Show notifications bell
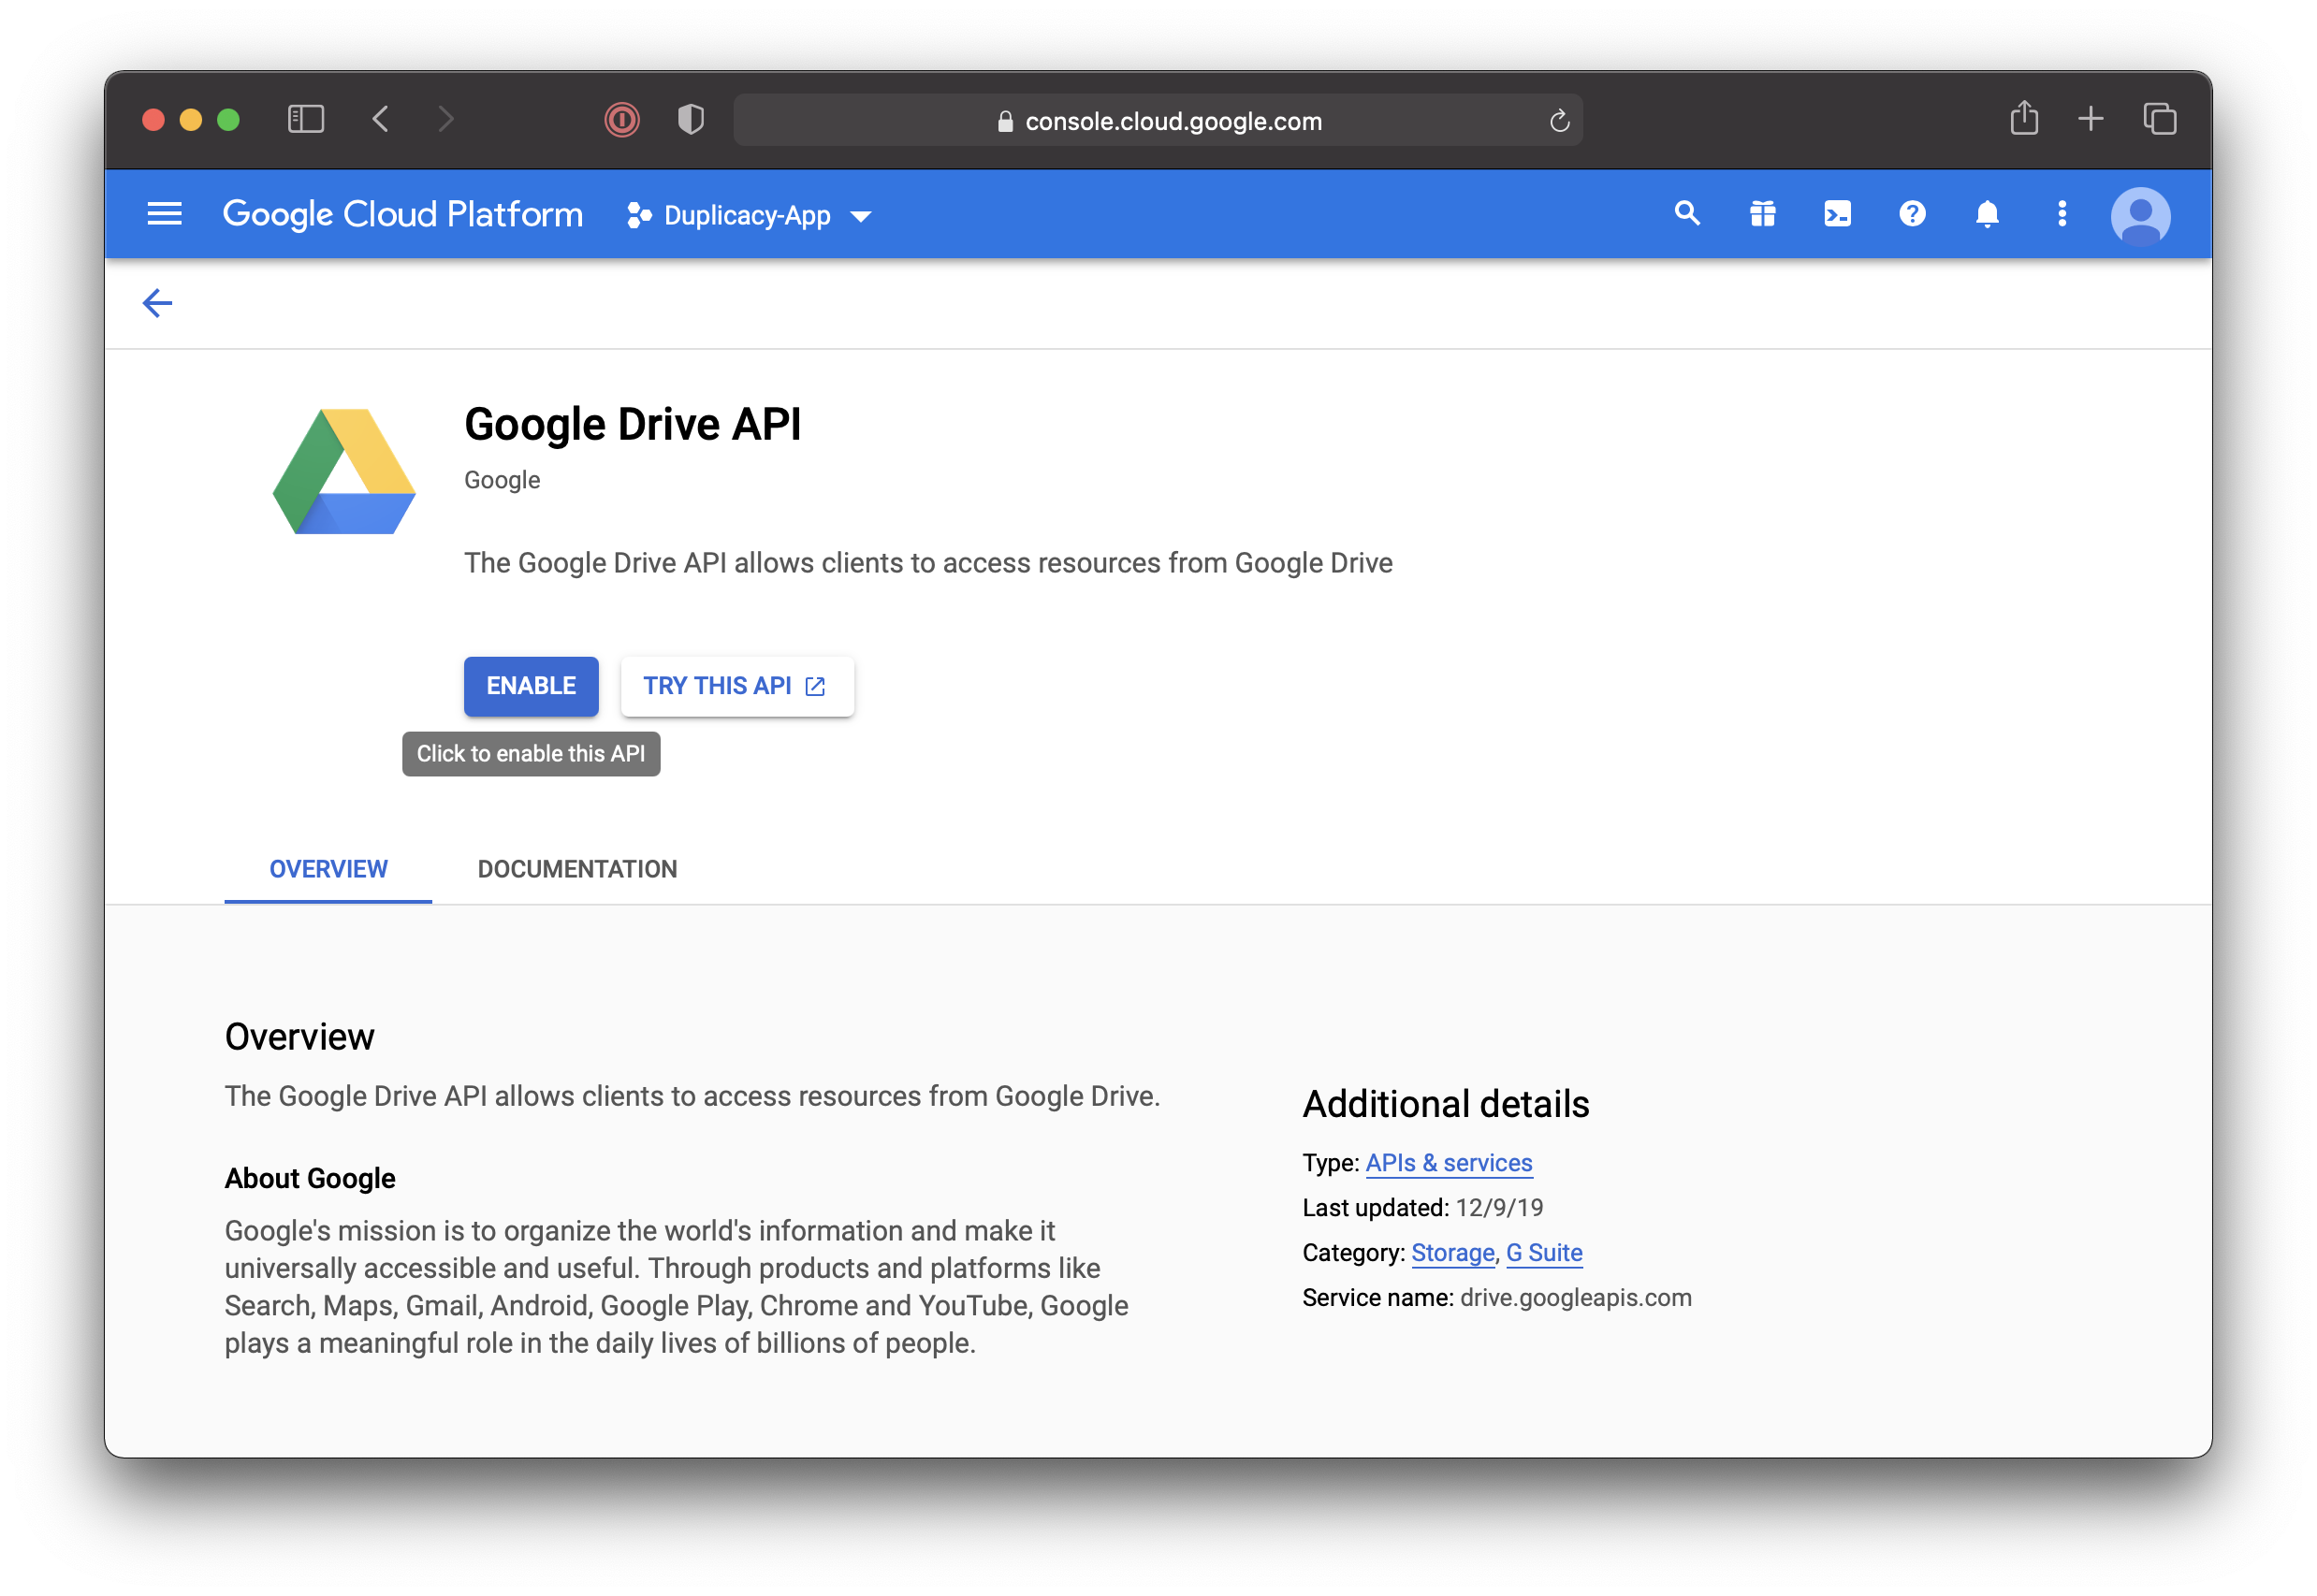This screenshot has height=1596, width=2317. coord(1987,214)
